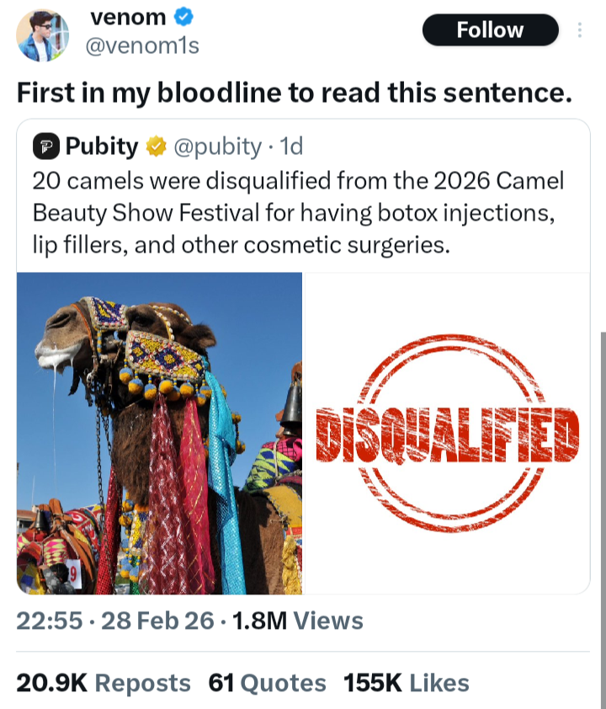Open the red DISQUALIFIED stamp image

click(x=446, y=433)
